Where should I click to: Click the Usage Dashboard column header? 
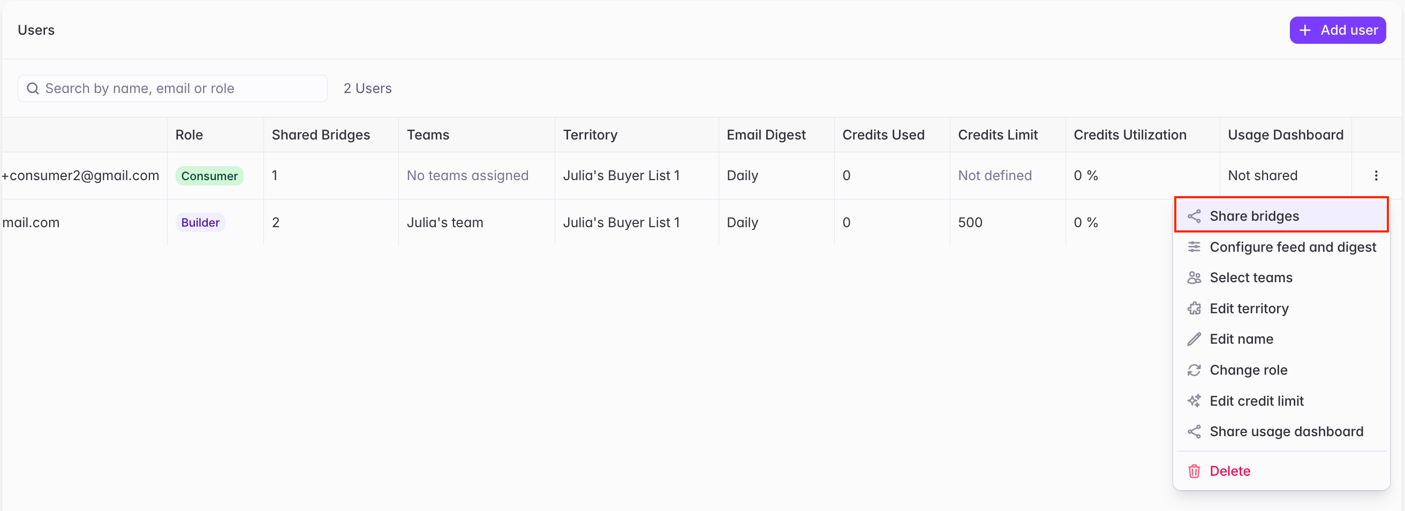[1285, 135]
